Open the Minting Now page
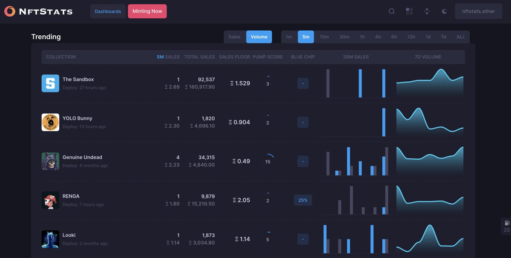 pos(147,11)
